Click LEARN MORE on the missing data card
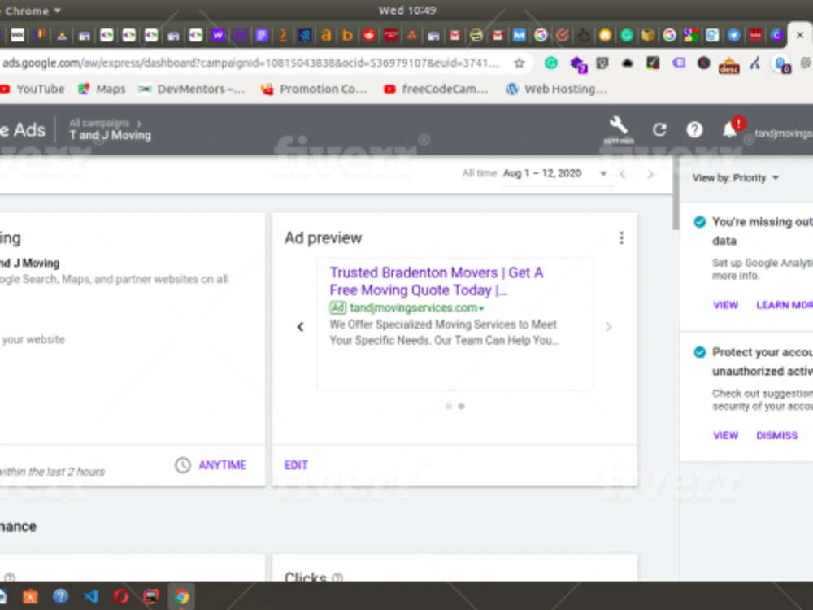 785,305
